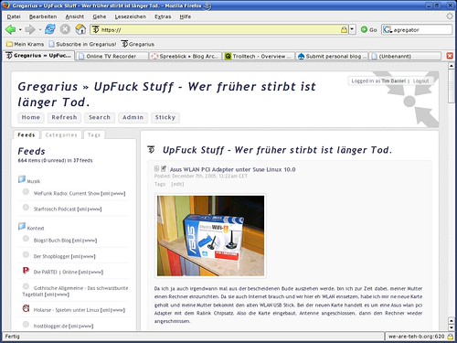
Task: Switch to the Trolltech - Overview tab
Action: point(259,56)
